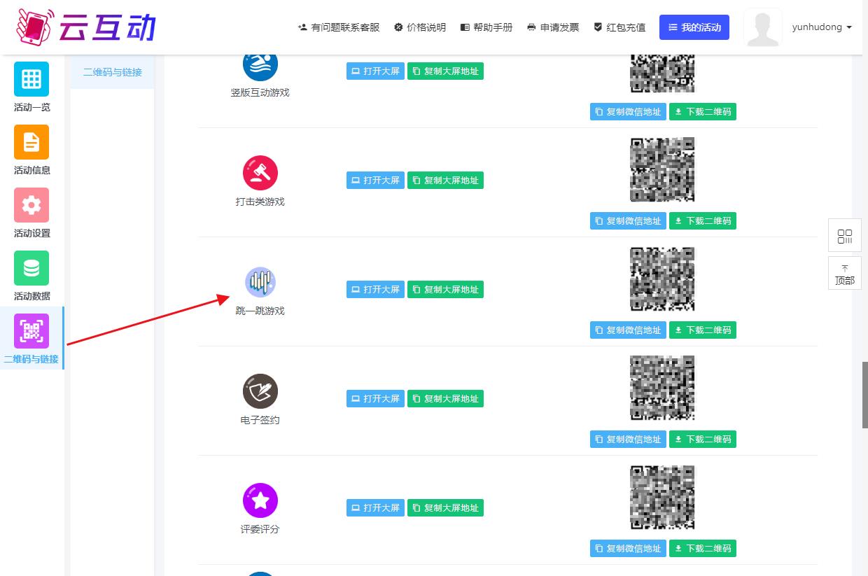Viewport: 868px width, 576px height.
Task: Click 打开大屏 for 打击类游戏
Action: coord(375,181)
